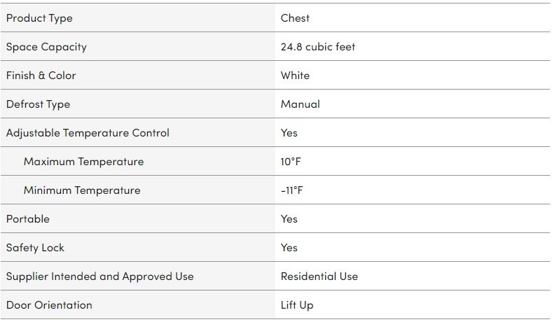Select the 24.8 cubic feet value
Screen dimensions: 552x322
click(x=318, y=47)
